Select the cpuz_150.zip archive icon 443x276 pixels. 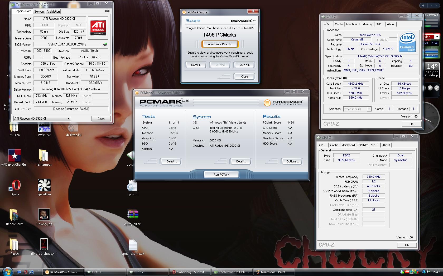point(133,218)
